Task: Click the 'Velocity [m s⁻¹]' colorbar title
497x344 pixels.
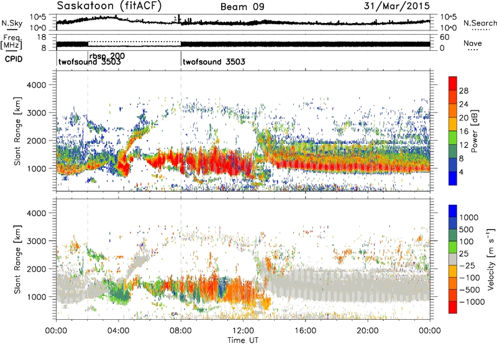Action: coord(491,259)
